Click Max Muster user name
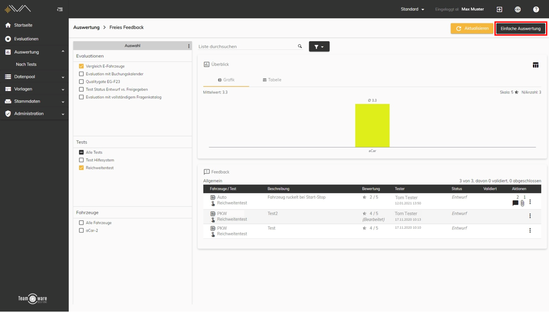The height and width of the screenshot is (312, 549). [473, 9]
